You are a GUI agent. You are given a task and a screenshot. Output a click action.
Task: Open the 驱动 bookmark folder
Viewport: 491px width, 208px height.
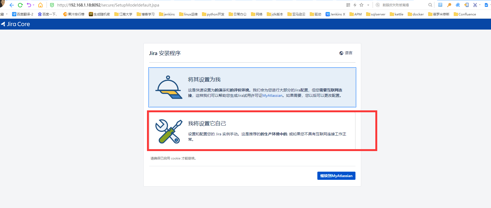pos(315,14)
